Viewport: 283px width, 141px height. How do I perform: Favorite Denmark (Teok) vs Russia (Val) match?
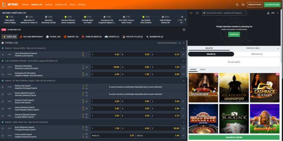(x=3, y=101)
